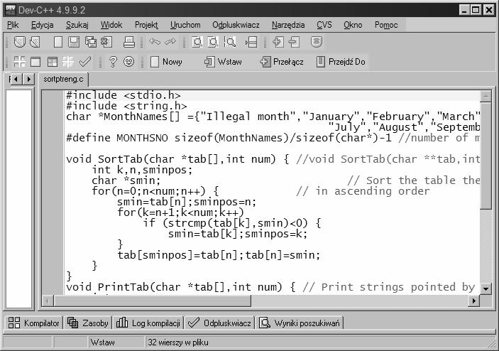Viewport: 499px width, 351px height.
Task: Click the Wstaw toolbar button
Action: click(x=223, y=62)
